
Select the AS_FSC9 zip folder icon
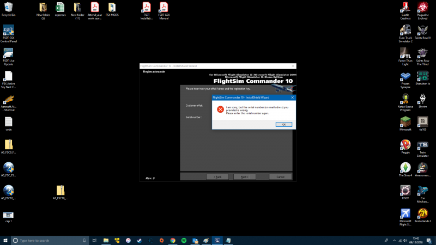tap(8, 146)
